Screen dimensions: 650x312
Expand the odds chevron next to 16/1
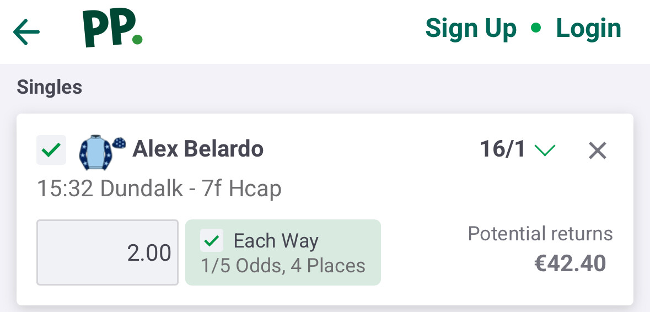tap(545, 150)
